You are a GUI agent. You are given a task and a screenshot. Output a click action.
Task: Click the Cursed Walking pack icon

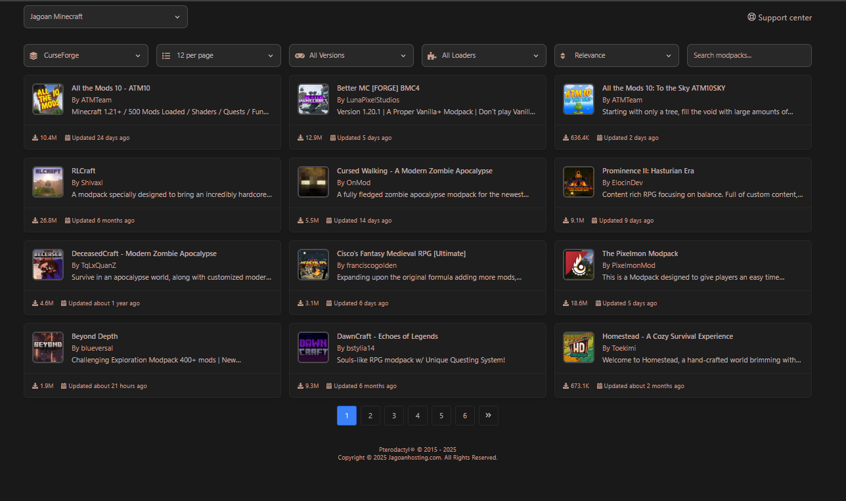[313, 182]
